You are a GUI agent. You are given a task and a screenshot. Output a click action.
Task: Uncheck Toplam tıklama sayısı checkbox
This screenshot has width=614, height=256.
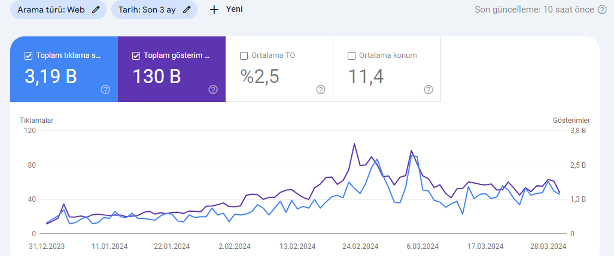click(x=28, y=56)
